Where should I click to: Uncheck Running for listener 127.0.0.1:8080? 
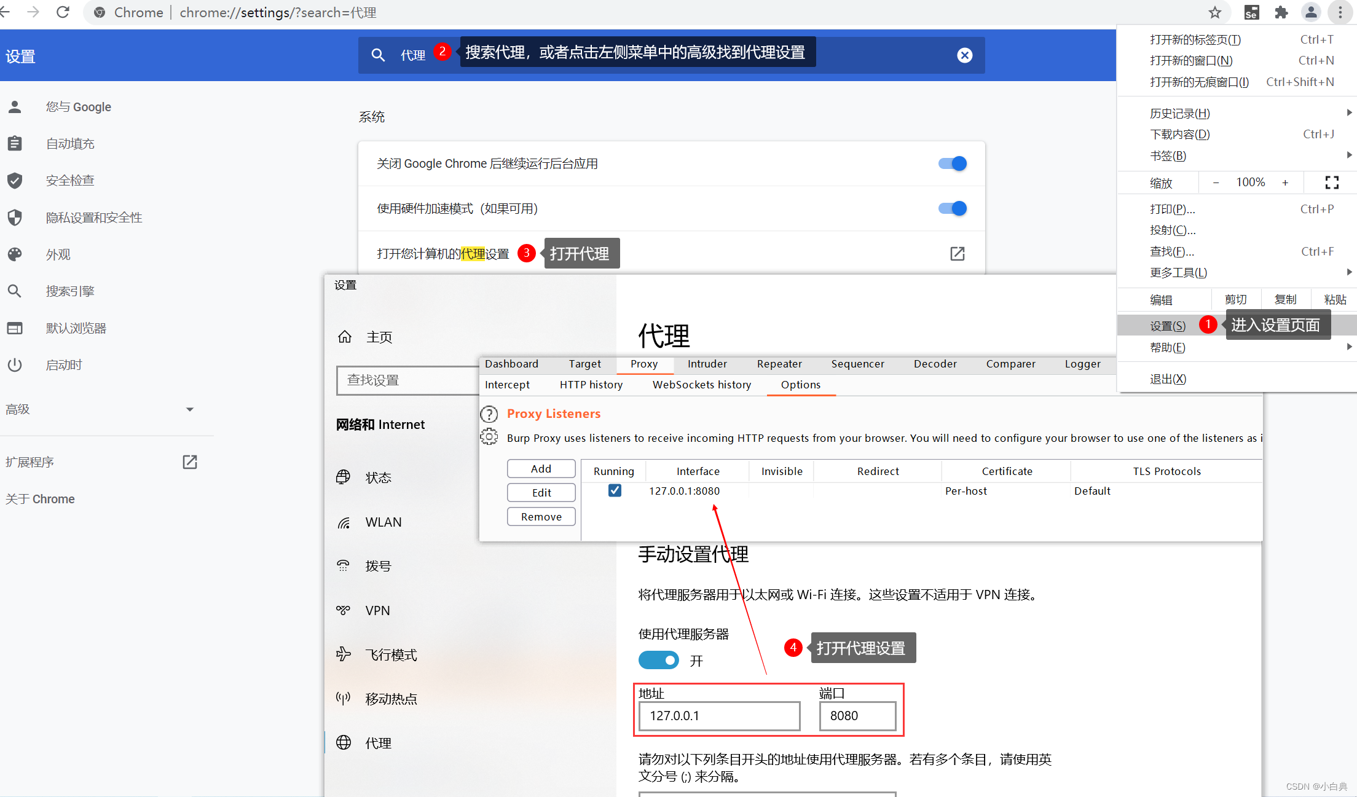coord(615,490)
